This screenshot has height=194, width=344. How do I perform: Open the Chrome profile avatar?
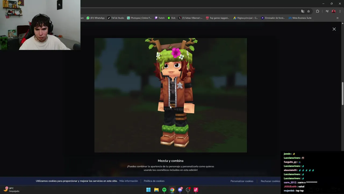point(334,11)
